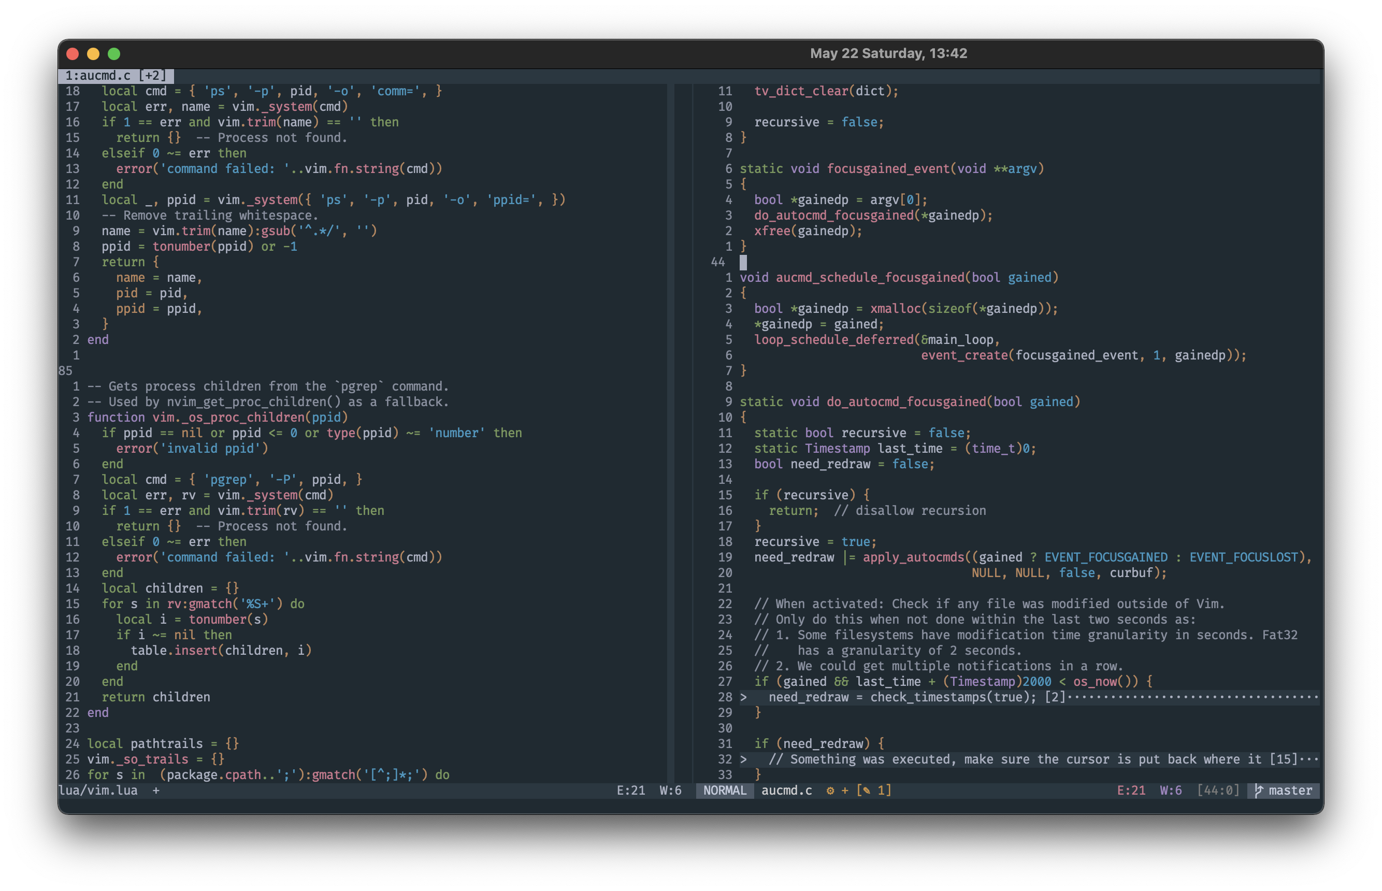The image size is (1382, 891).
Task: Click the 'pgrep' string in local cmd
Action: (x=228, y=480)
